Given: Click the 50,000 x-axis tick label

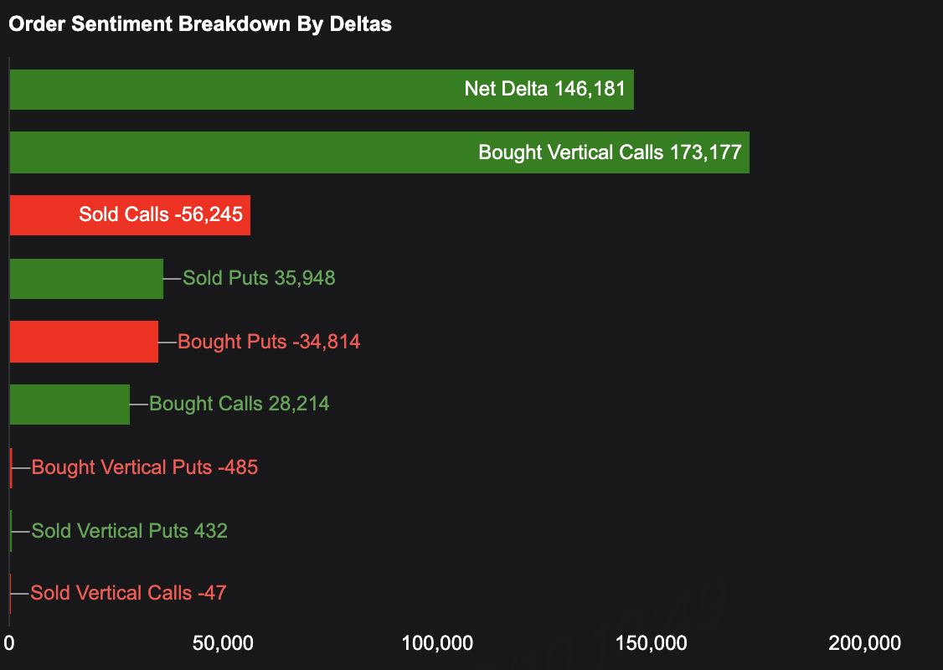Looking at the screenshot, I should pos(223,643).
